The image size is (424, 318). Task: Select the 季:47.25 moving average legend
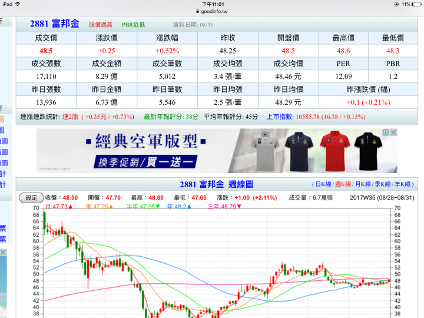point(100,207)
